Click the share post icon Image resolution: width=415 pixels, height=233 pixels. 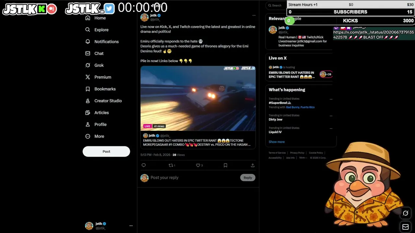pyautogui.click(x=253, y=165)
